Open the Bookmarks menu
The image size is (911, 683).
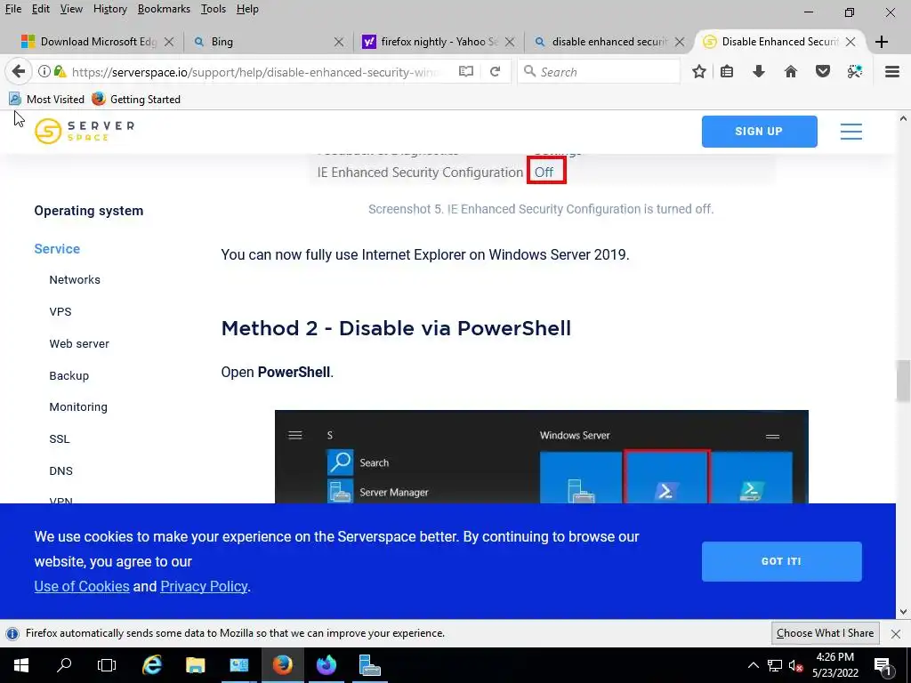pos(164,9)
